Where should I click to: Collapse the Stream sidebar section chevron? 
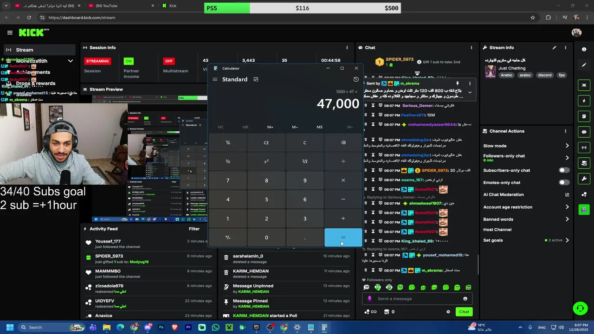(71, 61)
